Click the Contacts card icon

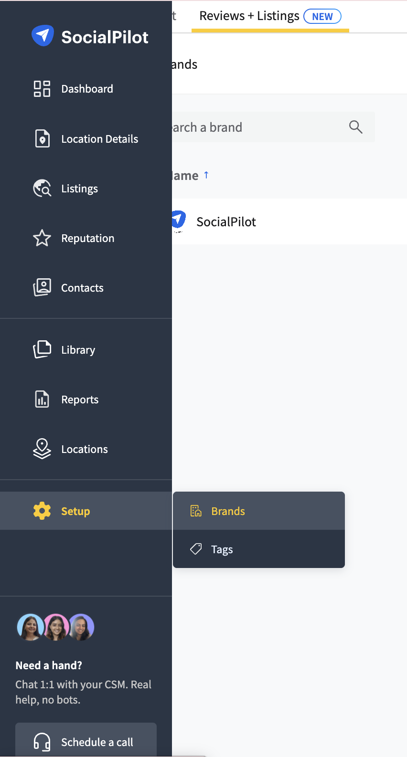click(42, 287)
